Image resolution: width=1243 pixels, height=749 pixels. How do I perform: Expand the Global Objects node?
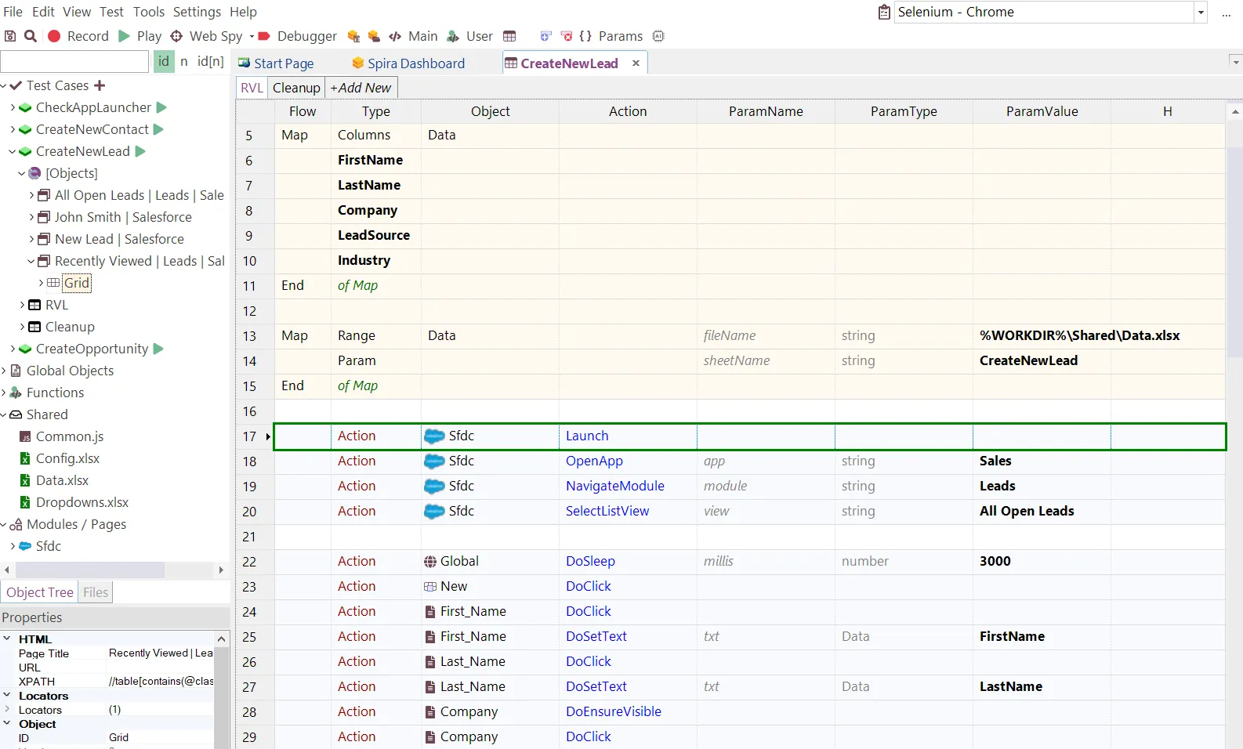(4, 371)
